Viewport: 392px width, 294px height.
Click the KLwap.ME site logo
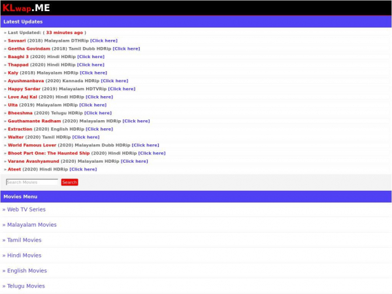click(x=26, y=8)
